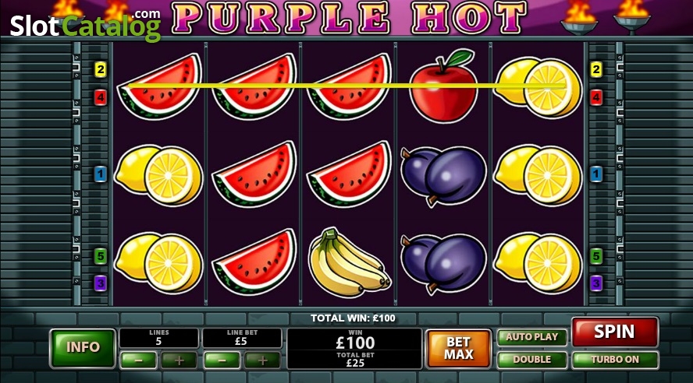The image size is (693, 383).
Task: Click the banana symbol on reel three
Action: 349,262
